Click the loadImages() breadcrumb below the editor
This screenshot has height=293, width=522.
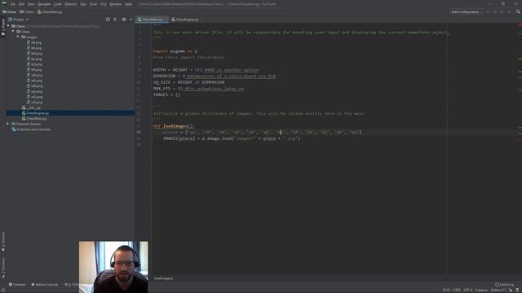[163, 278]
